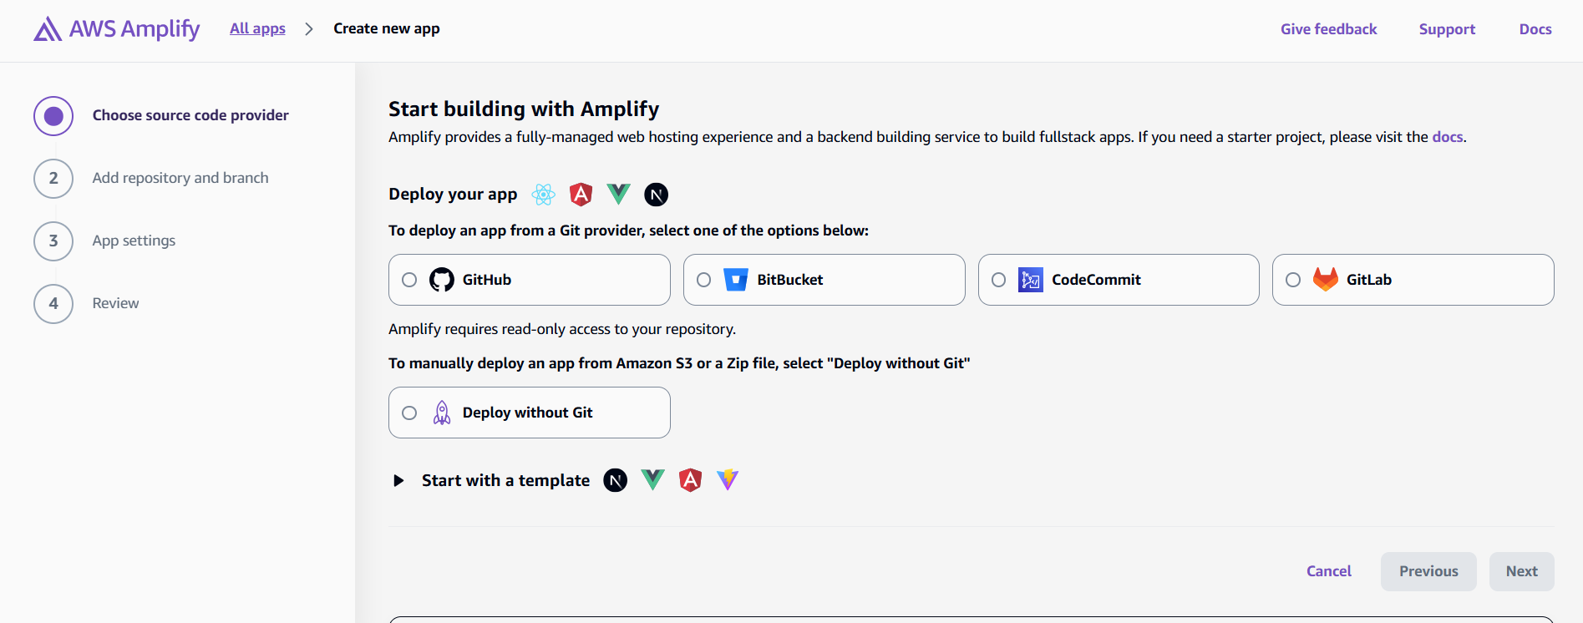Viewport: 1583px width, 623px height.
Task: Click the CodeCommit icon in its provider card
Action: (1031, 279)
